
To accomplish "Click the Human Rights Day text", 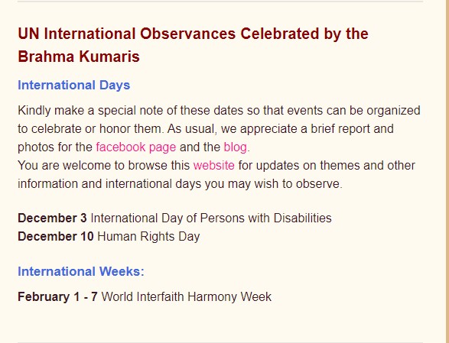I will coord(148,237).
